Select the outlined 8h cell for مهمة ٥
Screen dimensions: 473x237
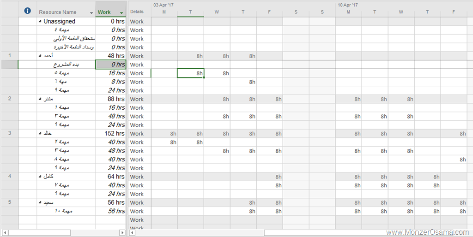tap(191, 73)
